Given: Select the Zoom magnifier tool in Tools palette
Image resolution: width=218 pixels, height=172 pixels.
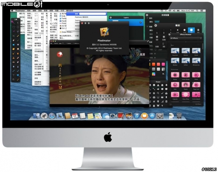Looking at the screenshot, I should tap(14, 80).
